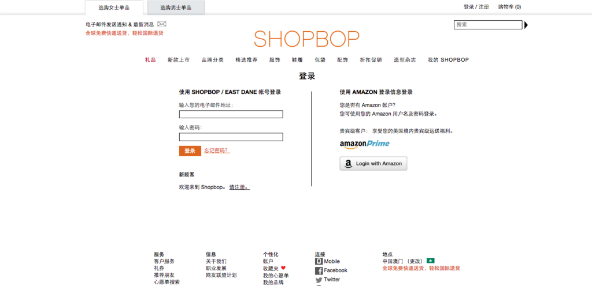Open the 礼券 footer link
This screenshot has height=286, width=592.
159,268
